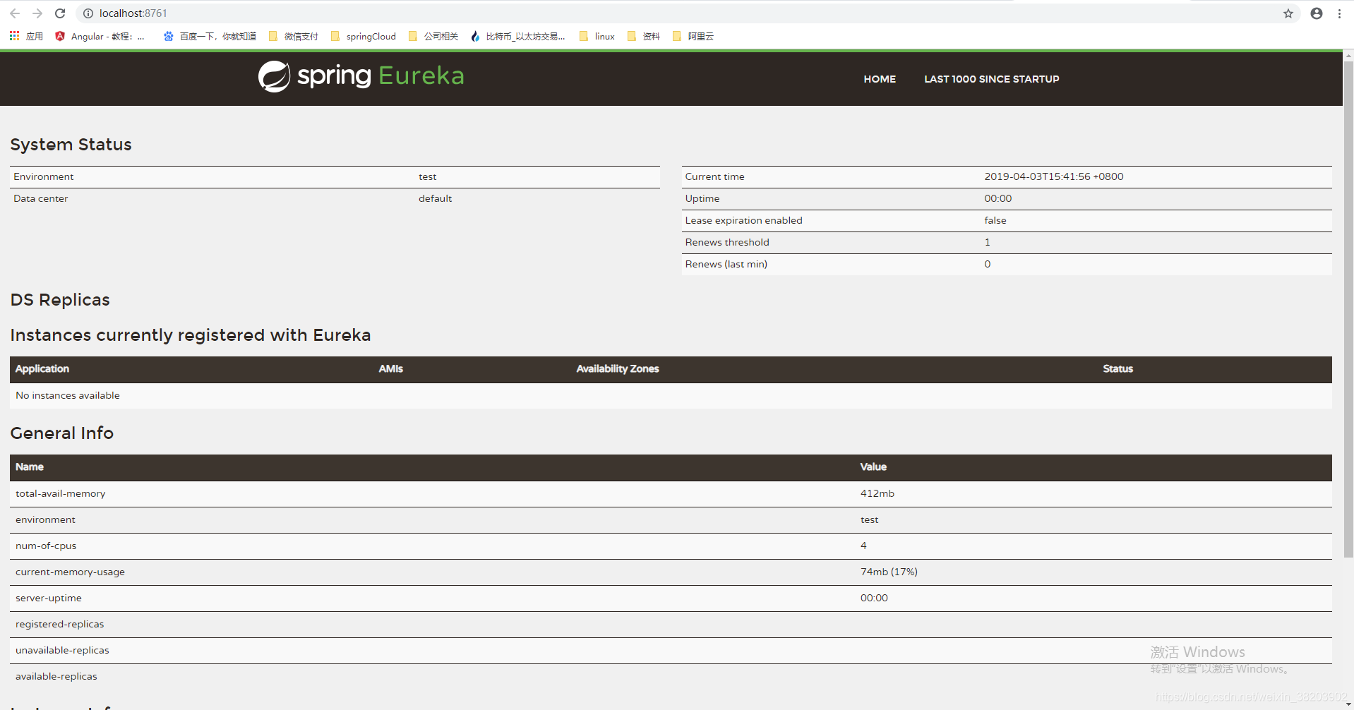Click the Uptime label in System Status

(x=702, y=198)
